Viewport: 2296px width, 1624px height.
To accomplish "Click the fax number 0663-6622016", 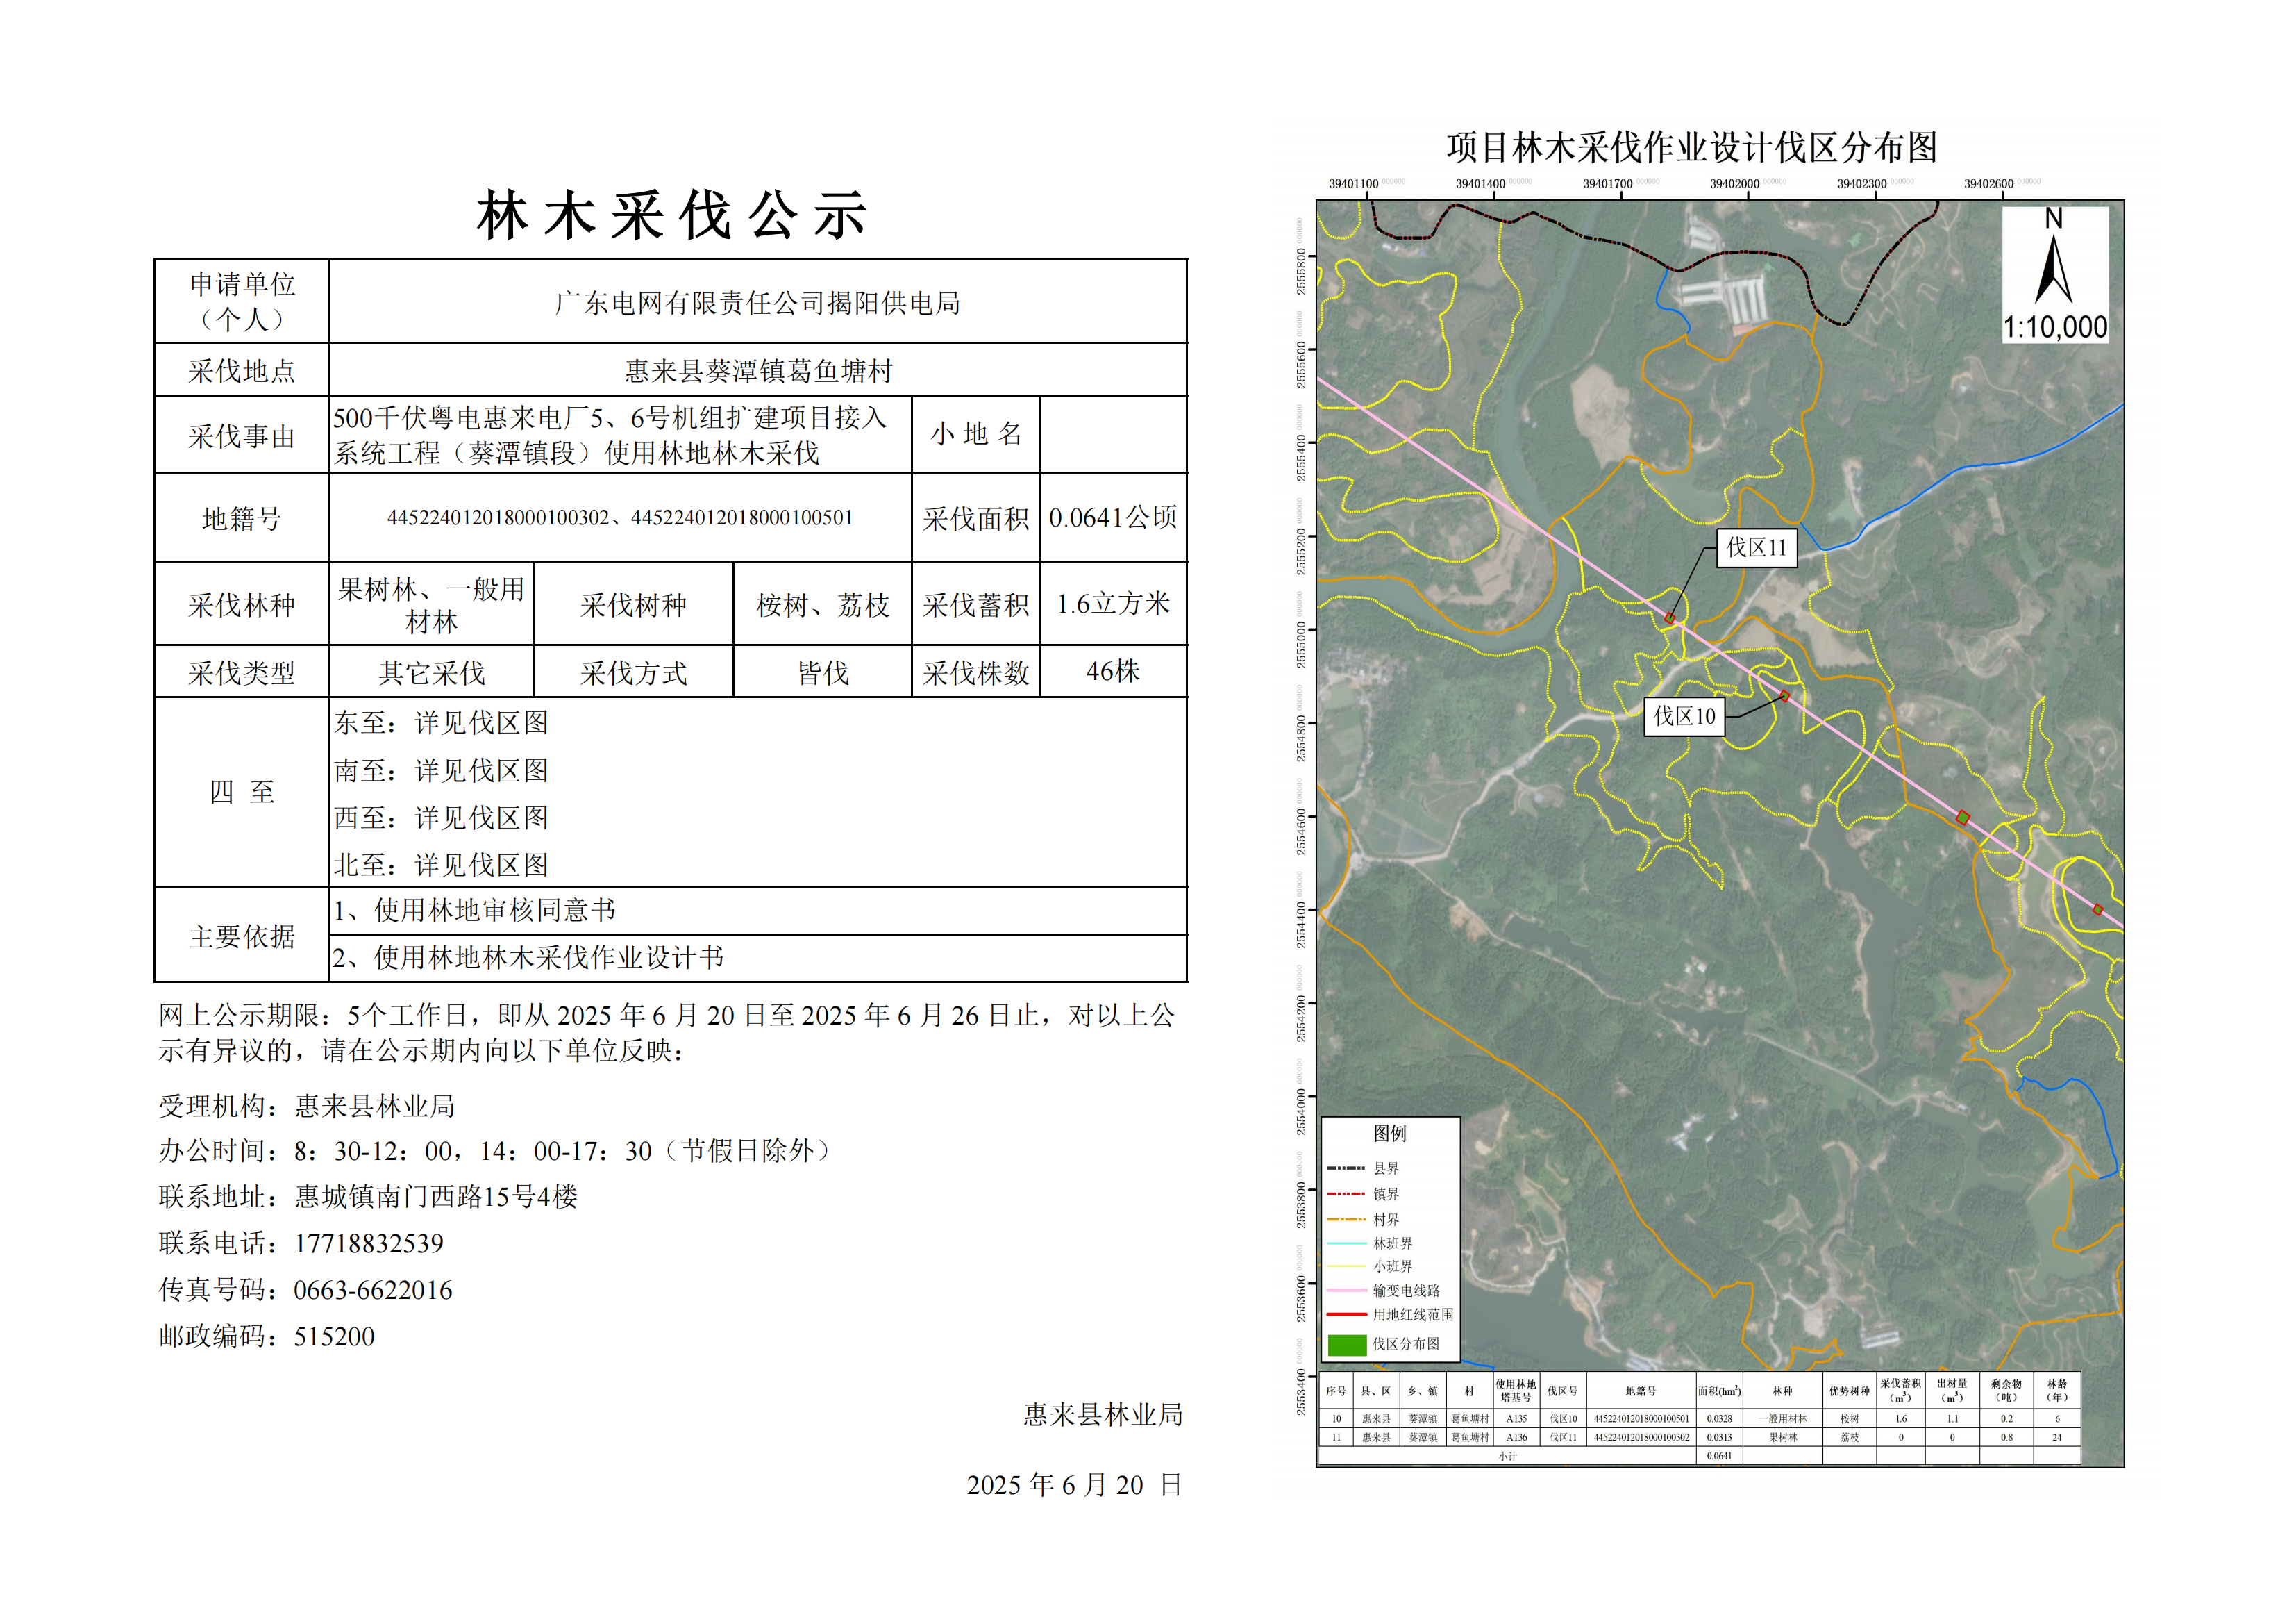I will 373,1291.
